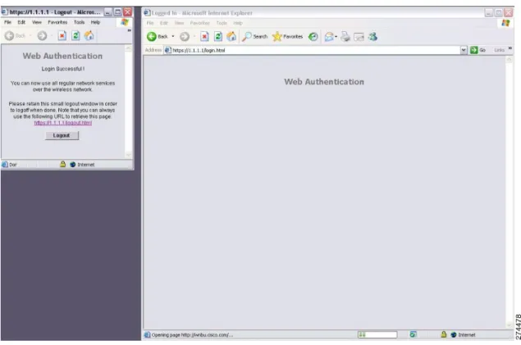Open Back history dropdown in Logged In window
The image size is (521, 345).
pos(173,37)
